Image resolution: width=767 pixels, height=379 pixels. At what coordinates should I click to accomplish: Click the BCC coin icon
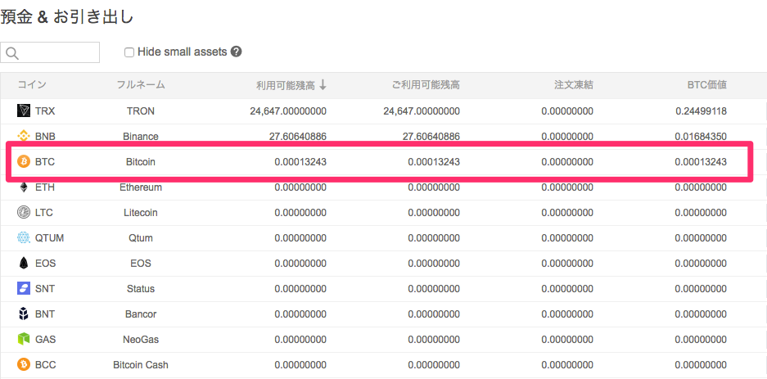pyautogui.click(x=24, y=364)
